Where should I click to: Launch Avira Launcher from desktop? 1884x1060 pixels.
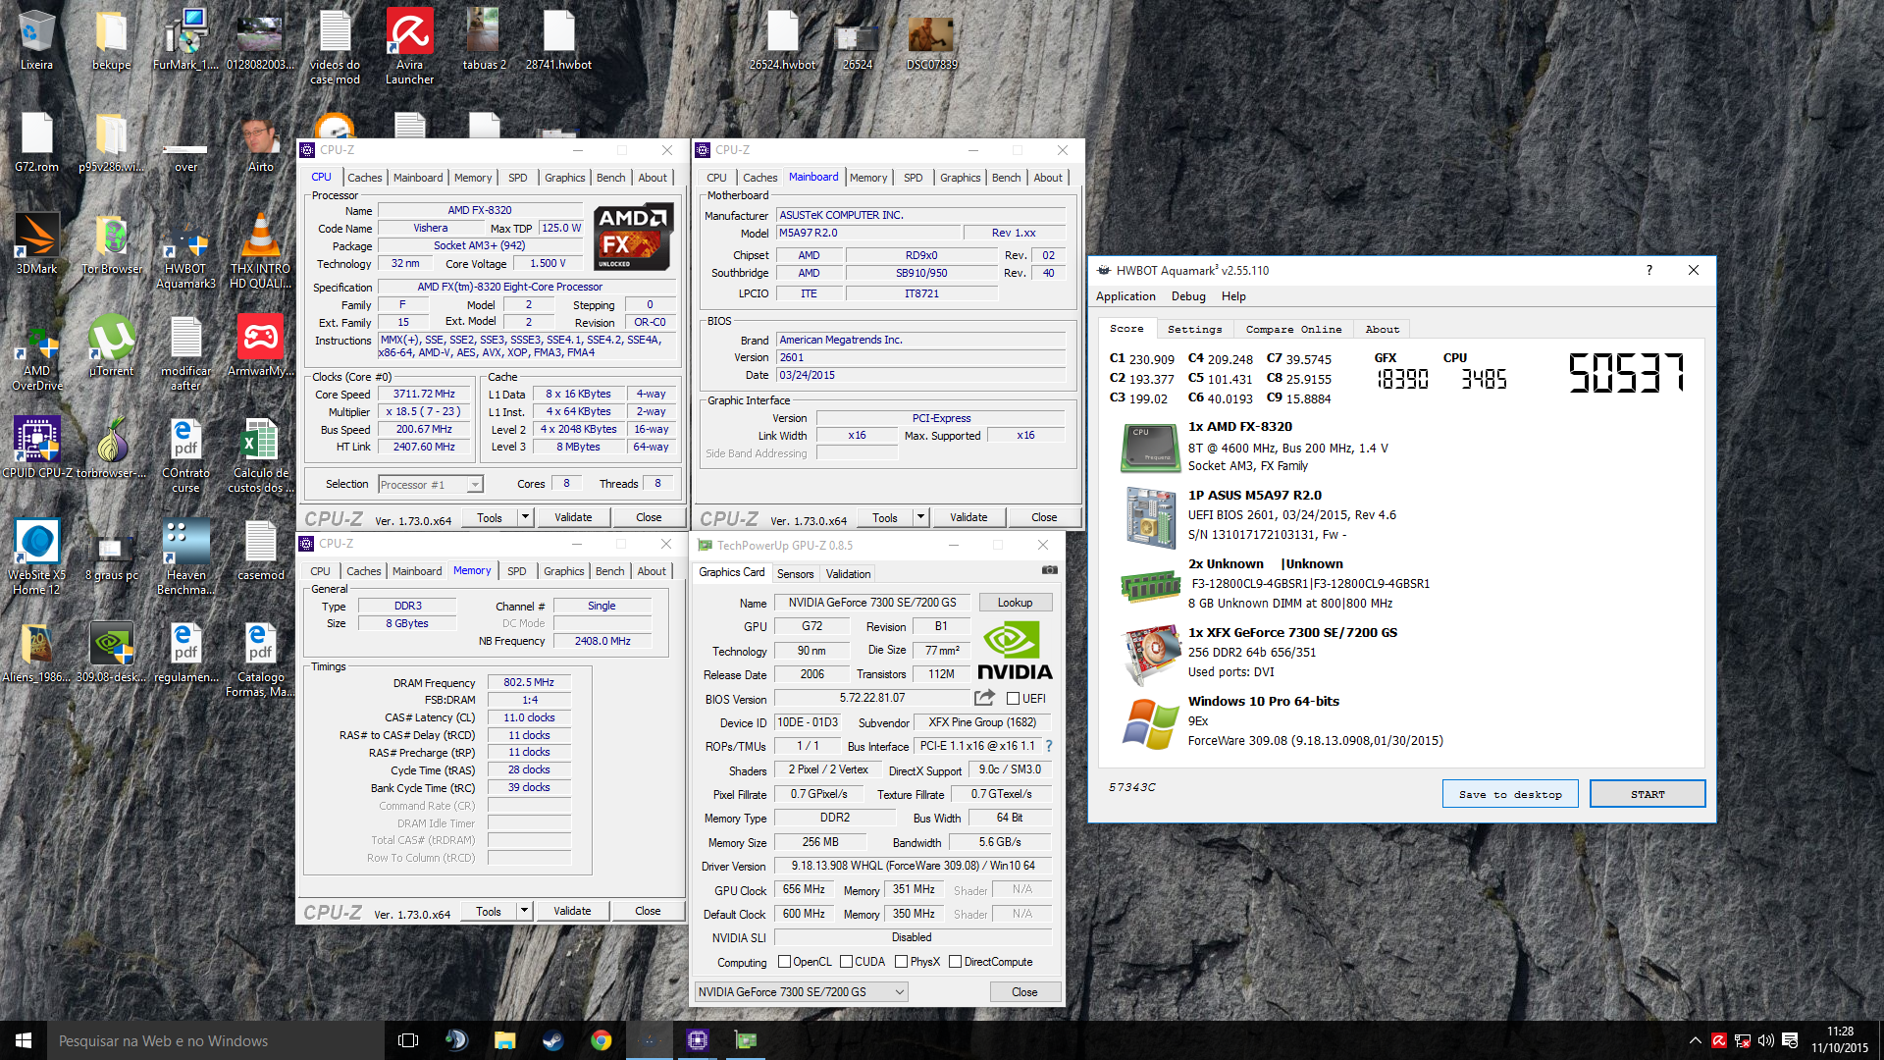click(409, 46)
